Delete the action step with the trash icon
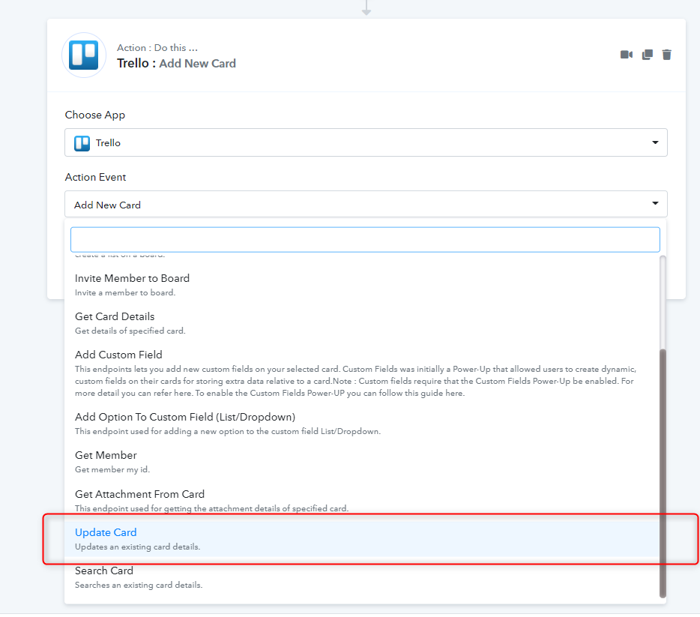Image resolution: width=700 pixels, height=617 pixels. tap(666, 55)
